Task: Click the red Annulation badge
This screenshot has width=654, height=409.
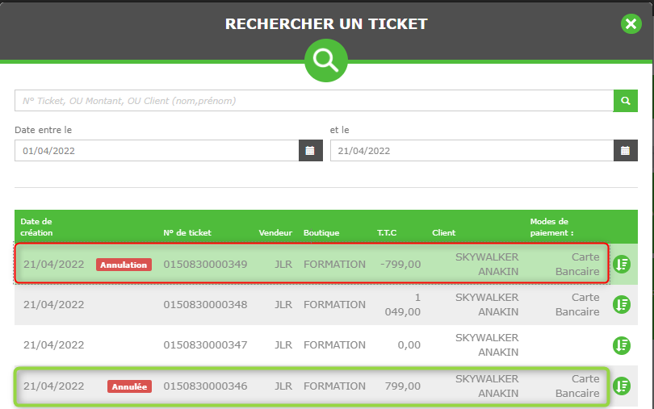Action: point(124,265)
